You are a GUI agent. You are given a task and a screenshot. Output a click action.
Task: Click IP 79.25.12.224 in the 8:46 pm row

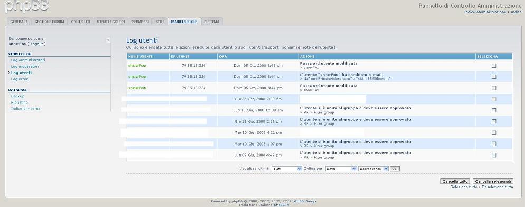coord(193,66)
